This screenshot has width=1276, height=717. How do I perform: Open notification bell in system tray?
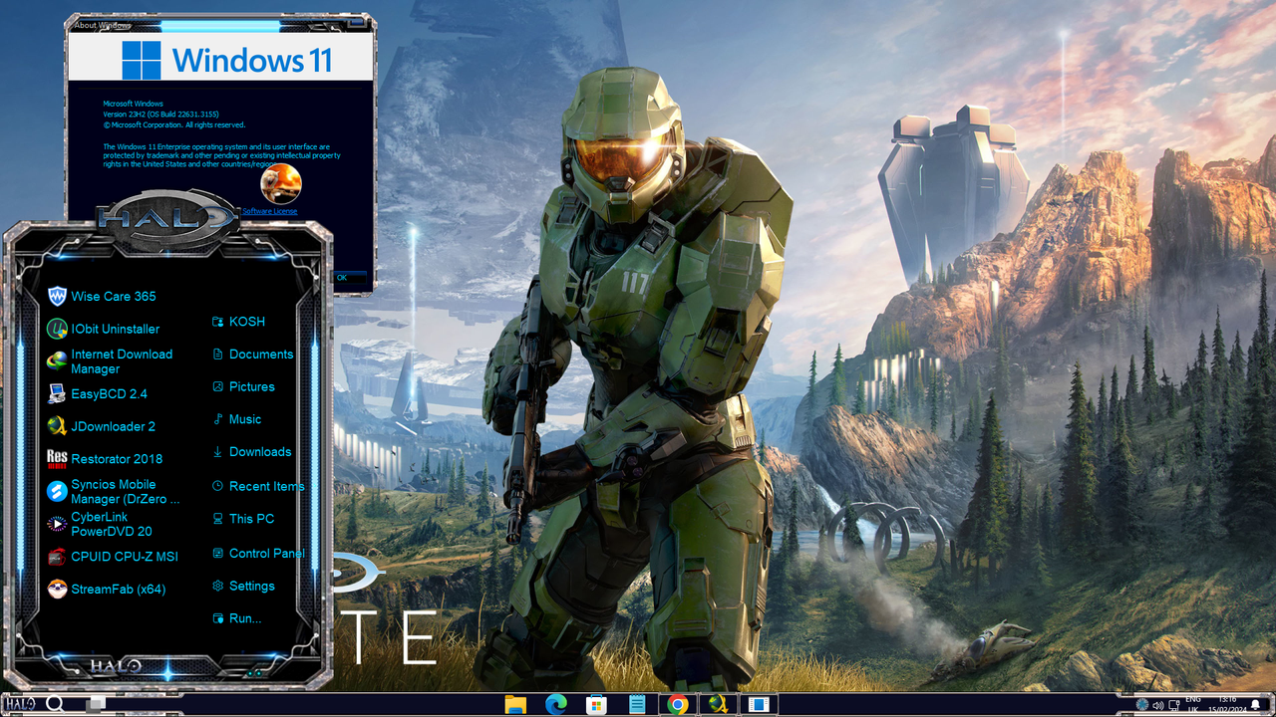click(x=1255, y=705)
